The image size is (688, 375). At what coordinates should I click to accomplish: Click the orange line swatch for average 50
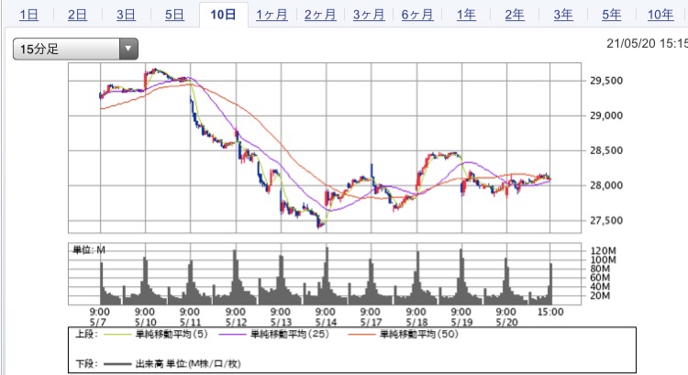[x=361, y=335]
